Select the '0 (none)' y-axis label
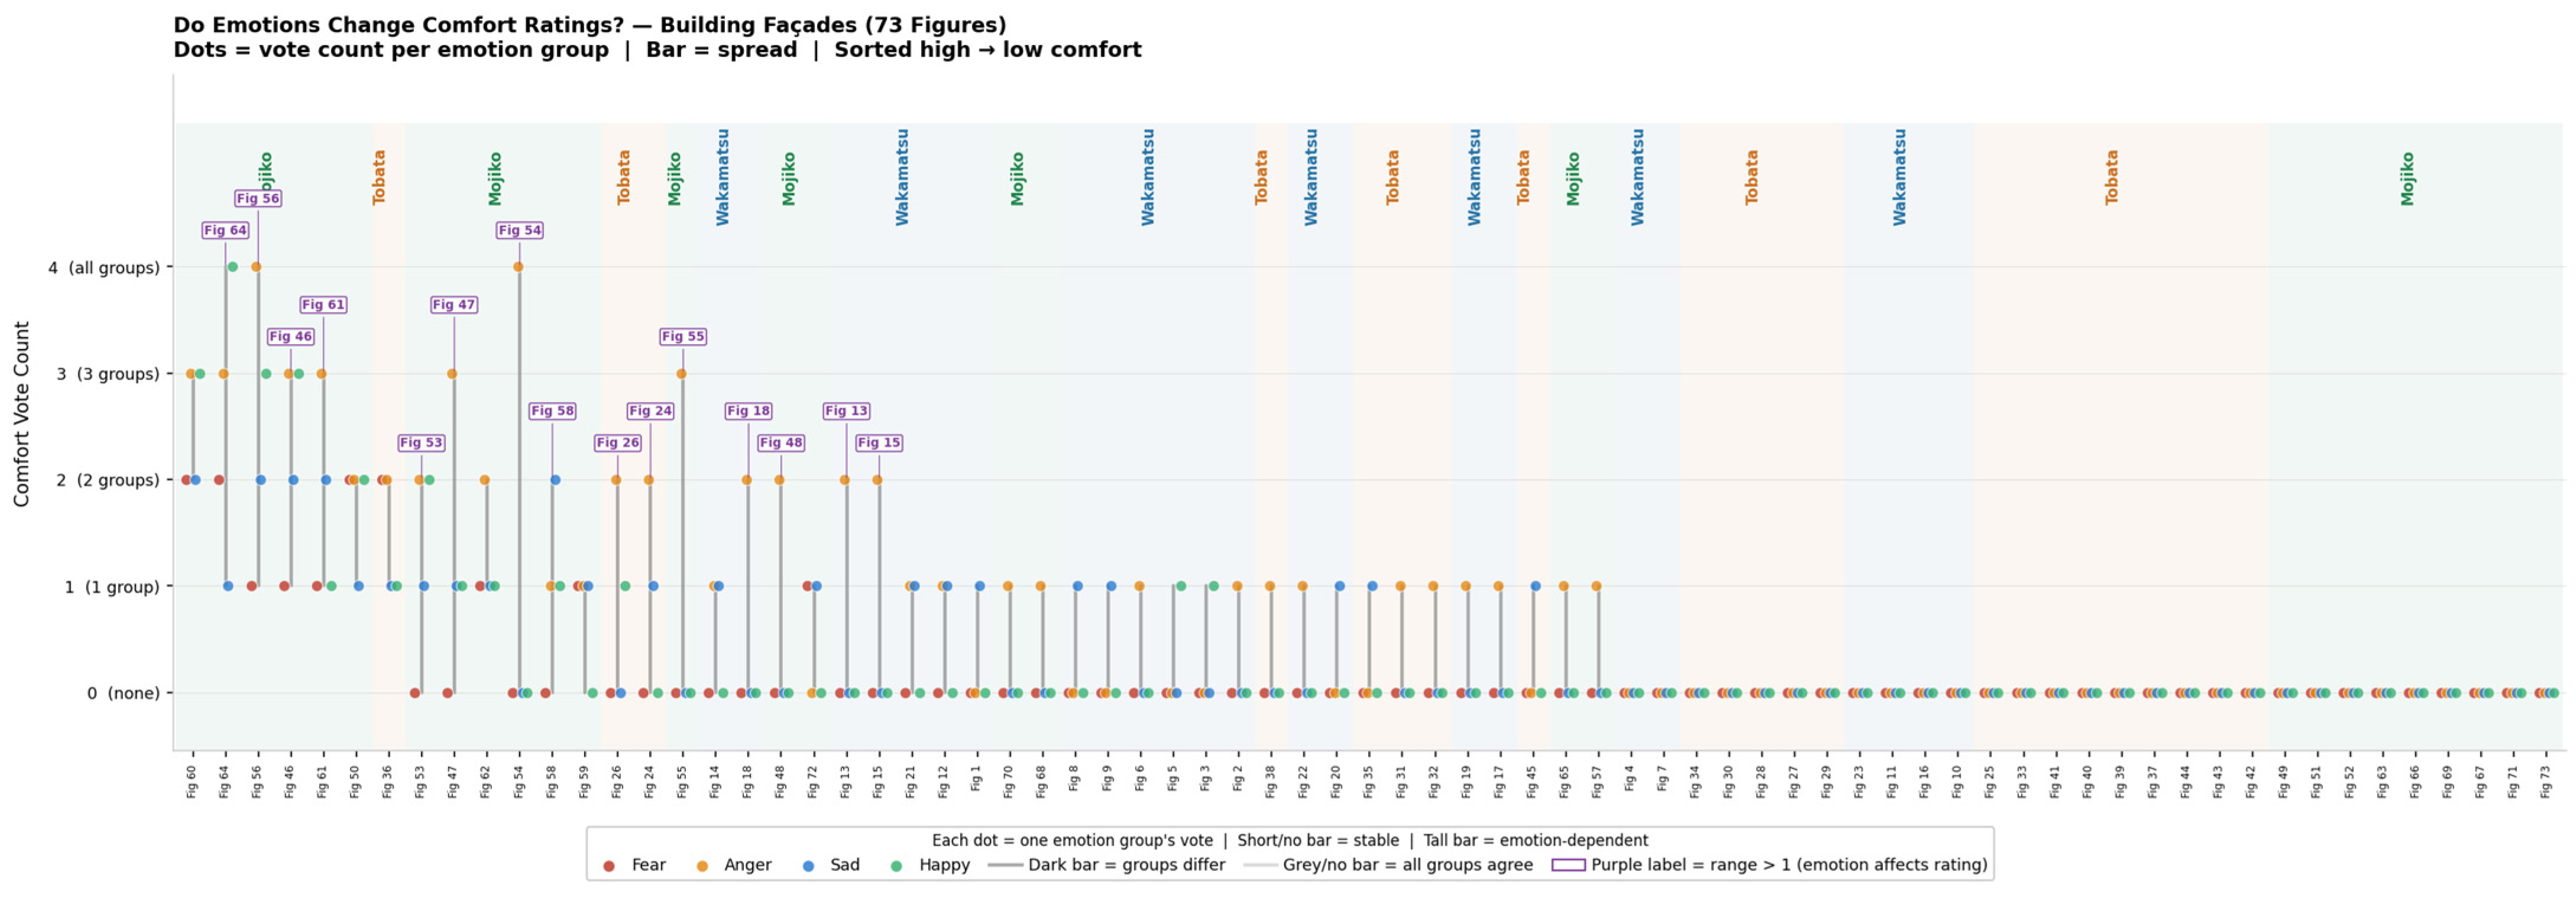Viewport: 2576px width, 897px height. 123,693
